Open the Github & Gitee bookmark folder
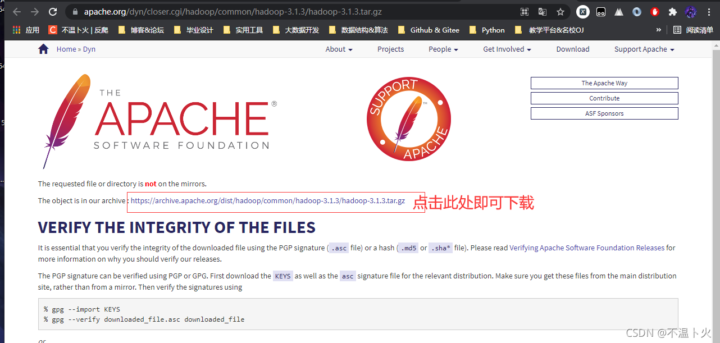This screenshot has width=720, height=343. tap(428, 30)
